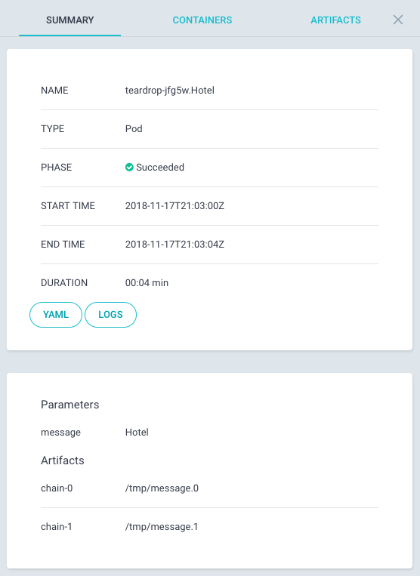This screenshot has height=576, width=420.
Task: Click the Artifacts section heading
Action: pos(63,460)
